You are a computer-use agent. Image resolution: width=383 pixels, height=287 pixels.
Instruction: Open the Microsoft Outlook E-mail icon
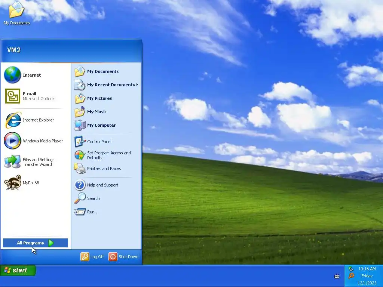tap(13, 96)
